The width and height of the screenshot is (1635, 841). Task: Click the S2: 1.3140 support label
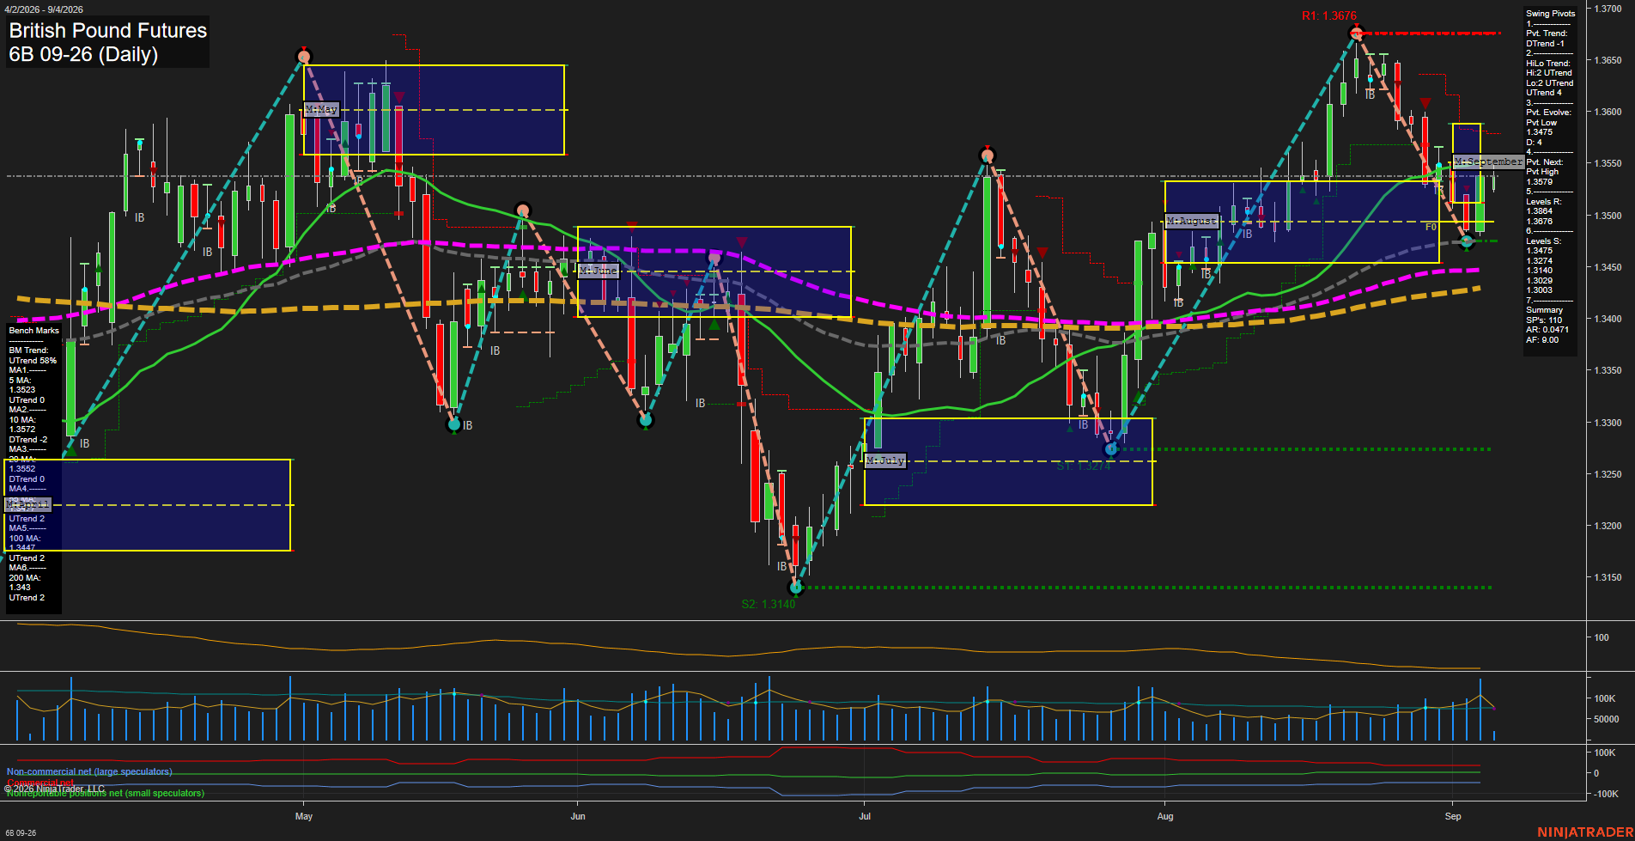point(769,604)
